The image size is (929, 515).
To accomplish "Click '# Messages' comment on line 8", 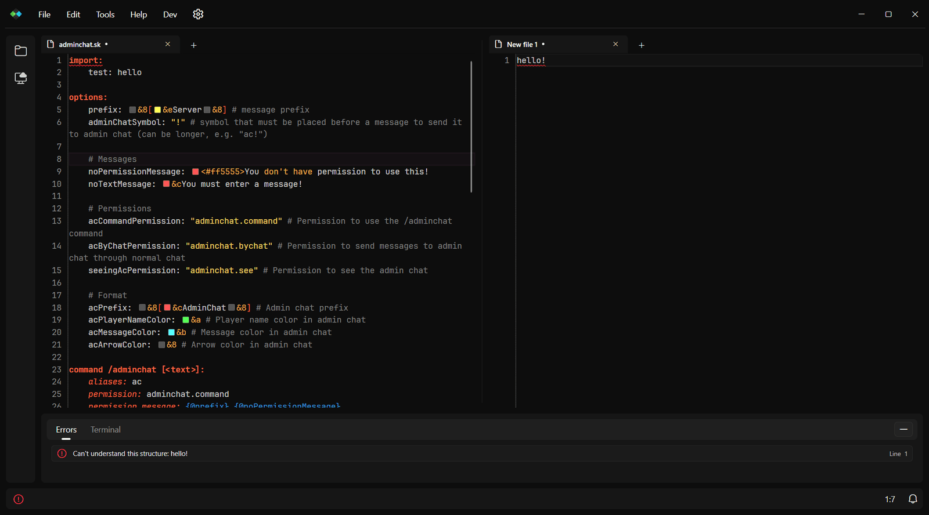I will (x=113, y=159).
